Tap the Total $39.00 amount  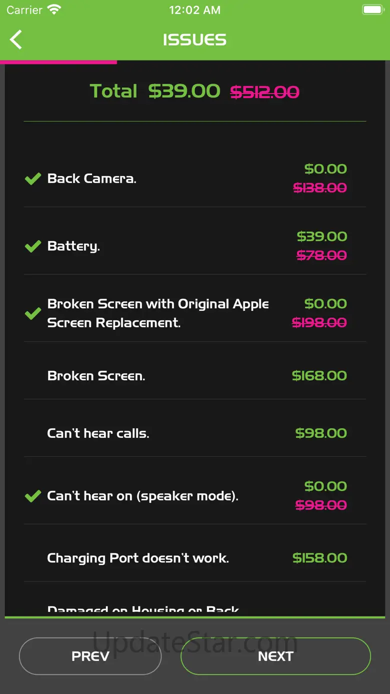(x=184, y=91)
